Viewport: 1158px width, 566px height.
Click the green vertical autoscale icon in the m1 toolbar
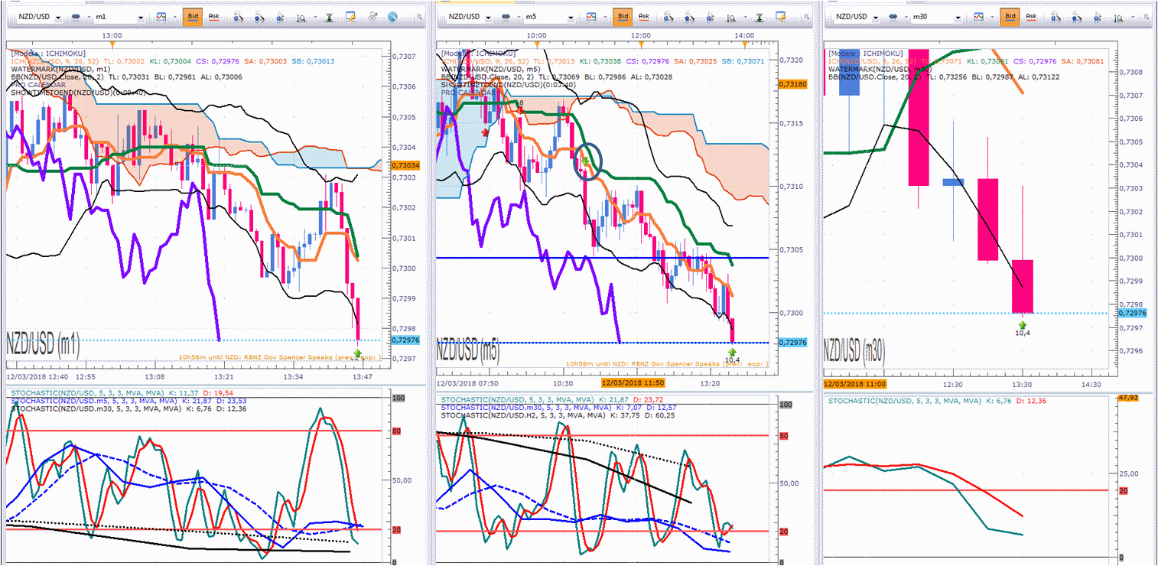[x=329, y=16]
